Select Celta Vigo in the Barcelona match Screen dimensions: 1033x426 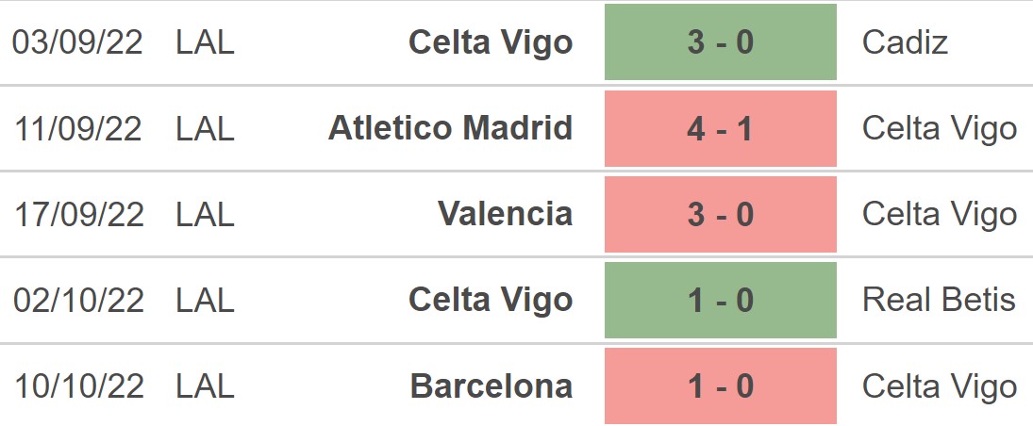tap(940, 385)
